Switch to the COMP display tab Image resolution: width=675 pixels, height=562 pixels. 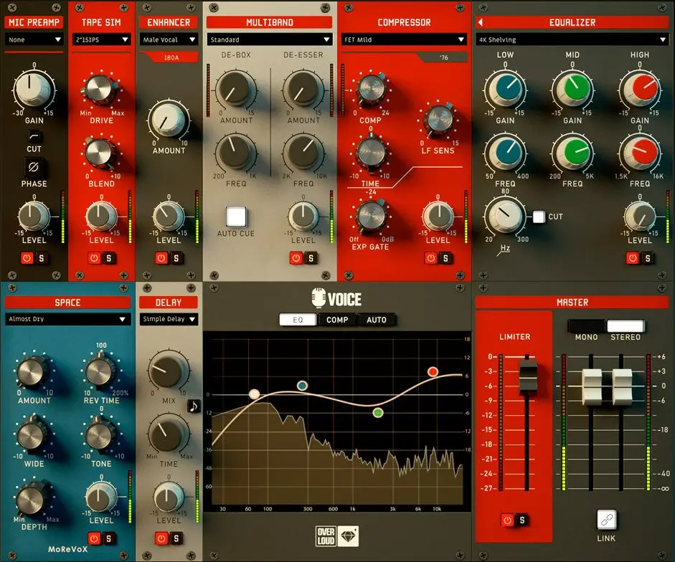tap(337, 320)
